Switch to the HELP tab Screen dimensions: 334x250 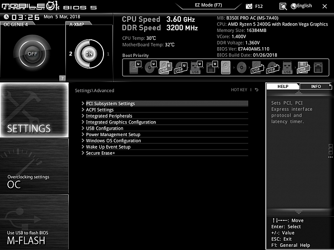point(283,86)
